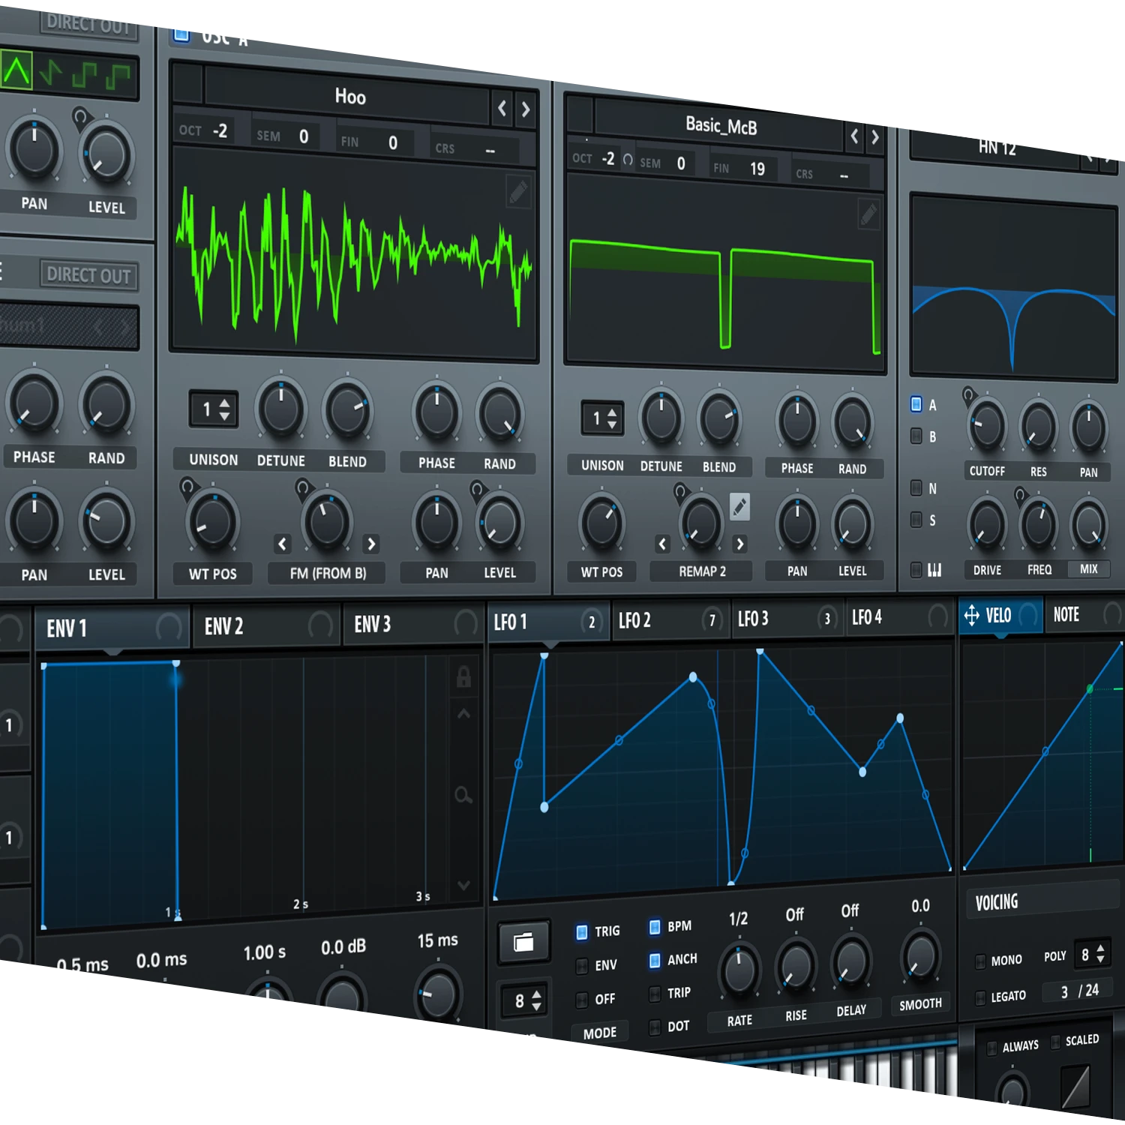Open the remap editor pencil above REMAP 2
Viewport: 1125px width, 1125px height.
[x=739, y=507]
